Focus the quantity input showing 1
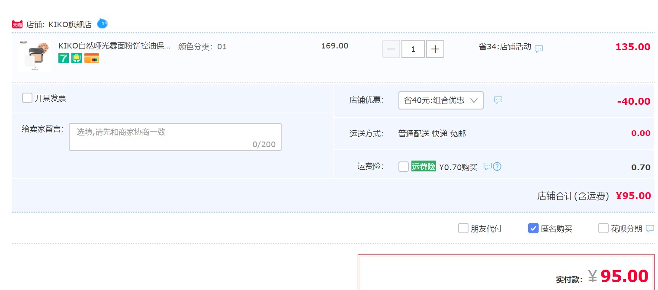 pyautogui.click(x=413, y=49)
